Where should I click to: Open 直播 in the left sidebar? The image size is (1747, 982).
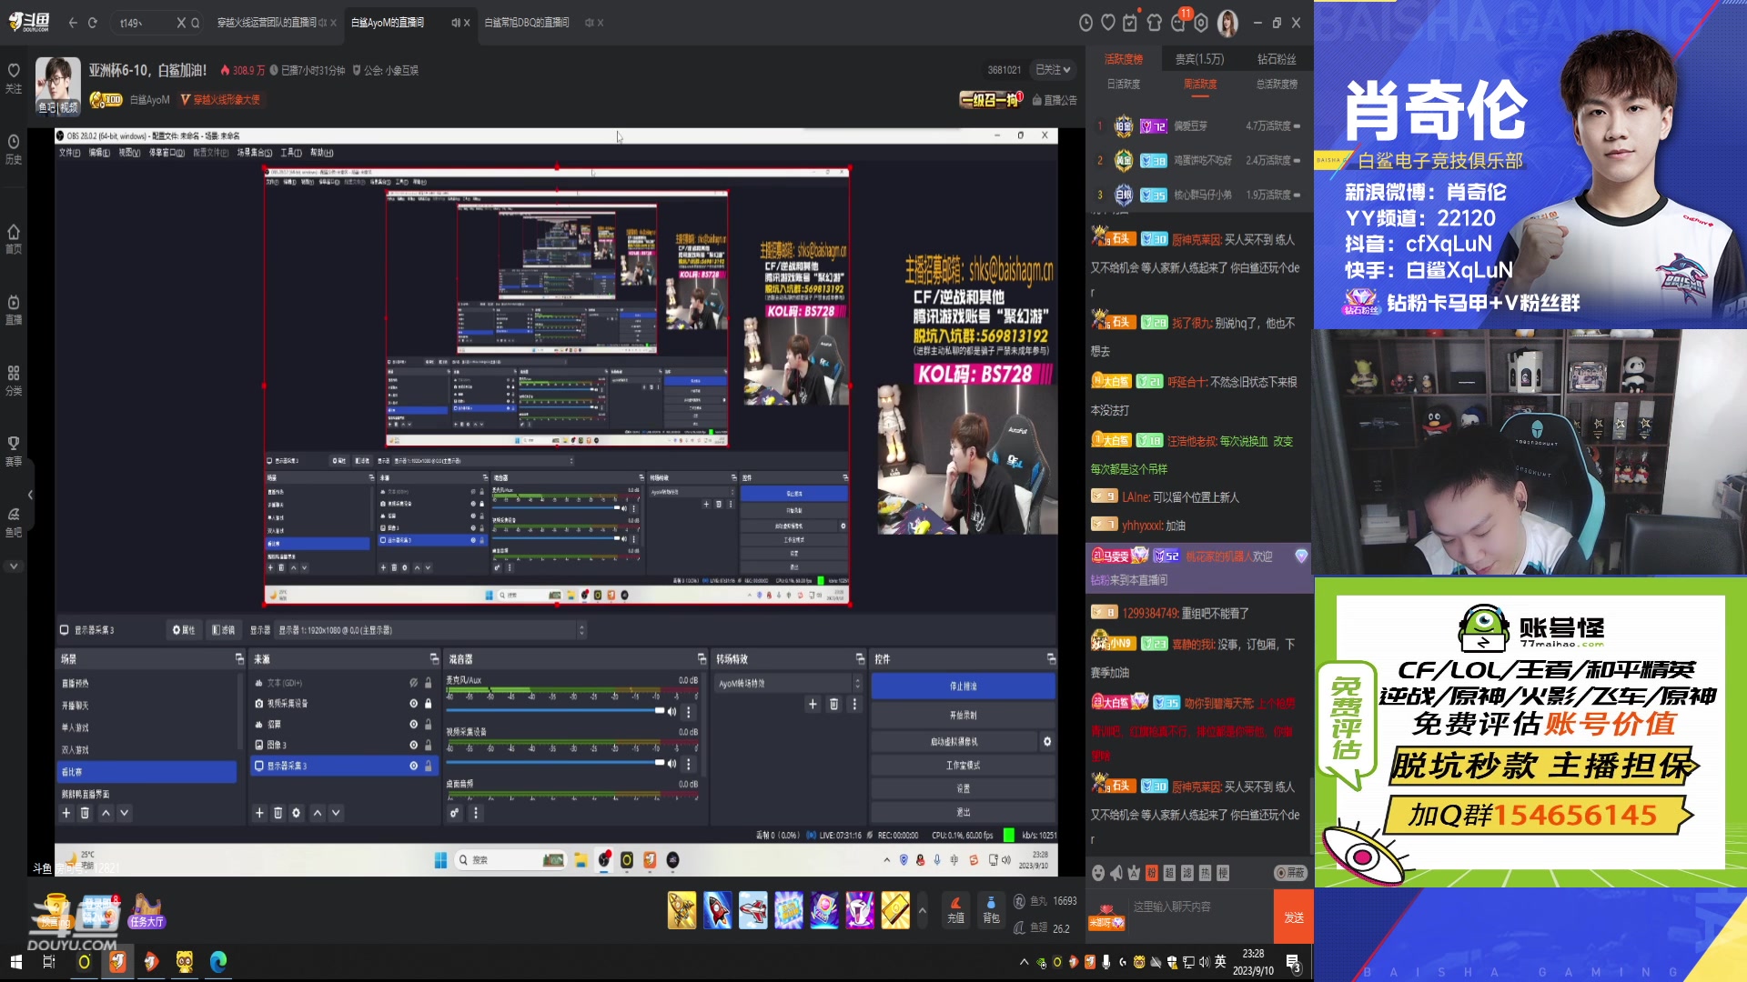coord(14,310)
